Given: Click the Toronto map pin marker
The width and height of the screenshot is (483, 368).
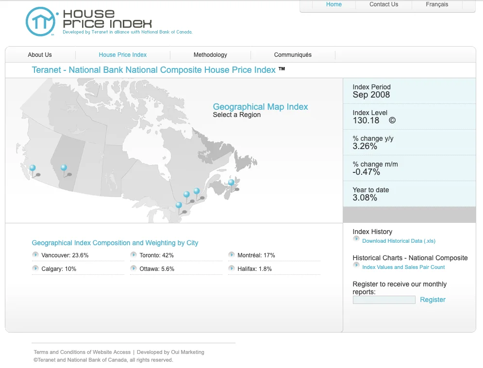Looking at the screenshot, I should (179, 206).
